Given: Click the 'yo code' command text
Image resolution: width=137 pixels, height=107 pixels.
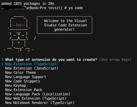Looking at the screenshot, I should [76, 8].
